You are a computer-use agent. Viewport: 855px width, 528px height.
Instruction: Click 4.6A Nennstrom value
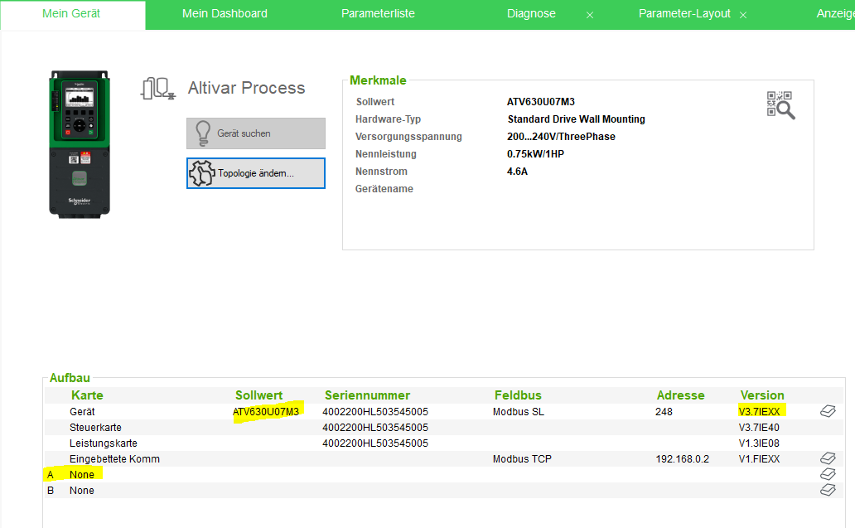point(517,172)
